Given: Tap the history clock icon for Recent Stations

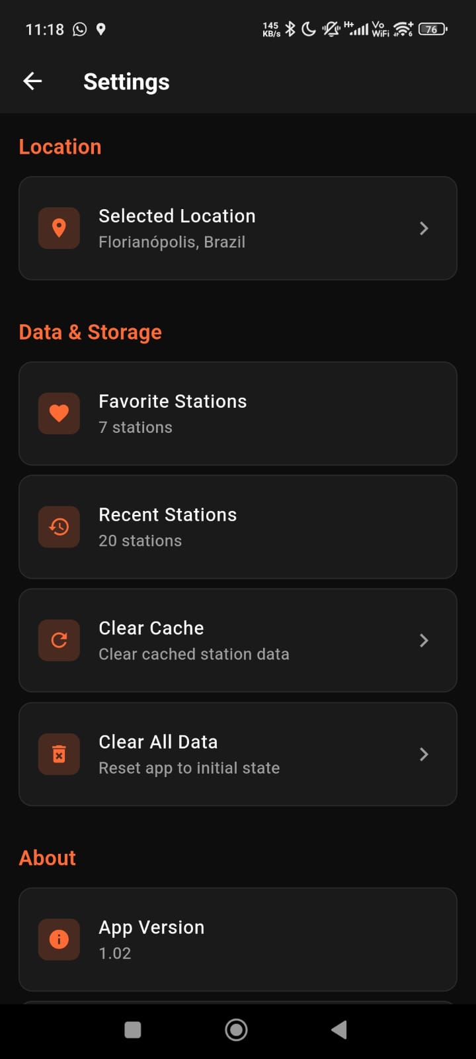Looking at the screenshot, I should 59,527.
